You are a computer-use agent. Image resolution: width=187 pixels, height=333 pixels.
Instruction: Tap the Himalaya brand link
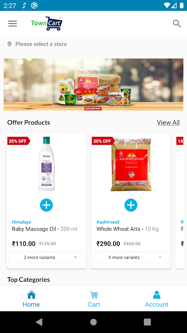point(22,222)
